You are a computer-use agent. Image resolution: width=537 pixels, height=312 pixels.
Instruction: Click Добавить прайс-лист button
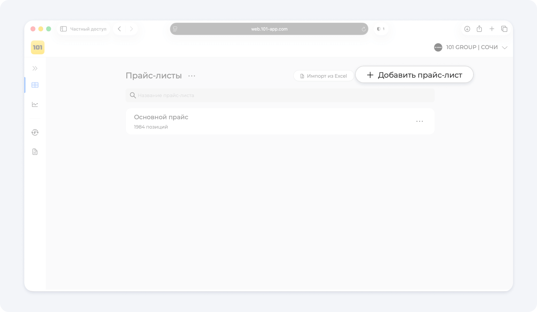(x=414, y=75)
